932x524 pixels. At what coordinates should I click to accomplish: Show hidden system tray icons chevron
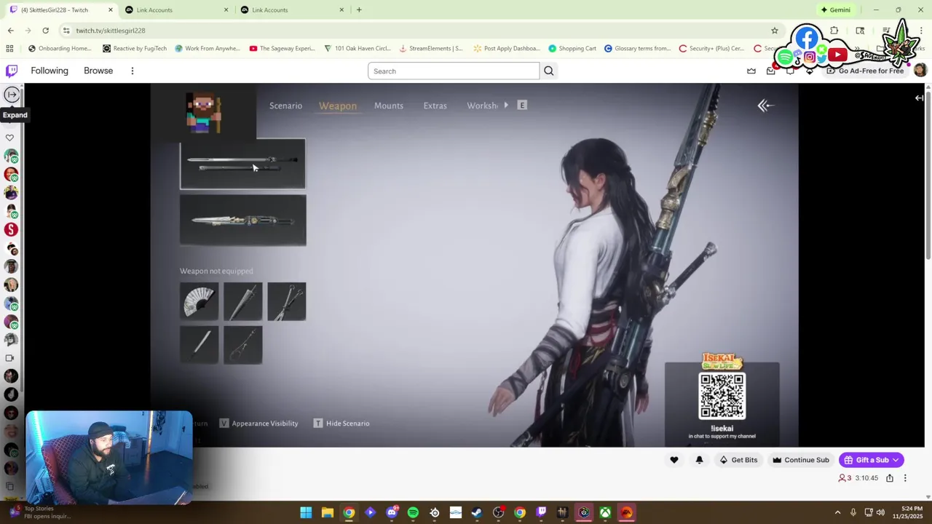coord(837,513)
